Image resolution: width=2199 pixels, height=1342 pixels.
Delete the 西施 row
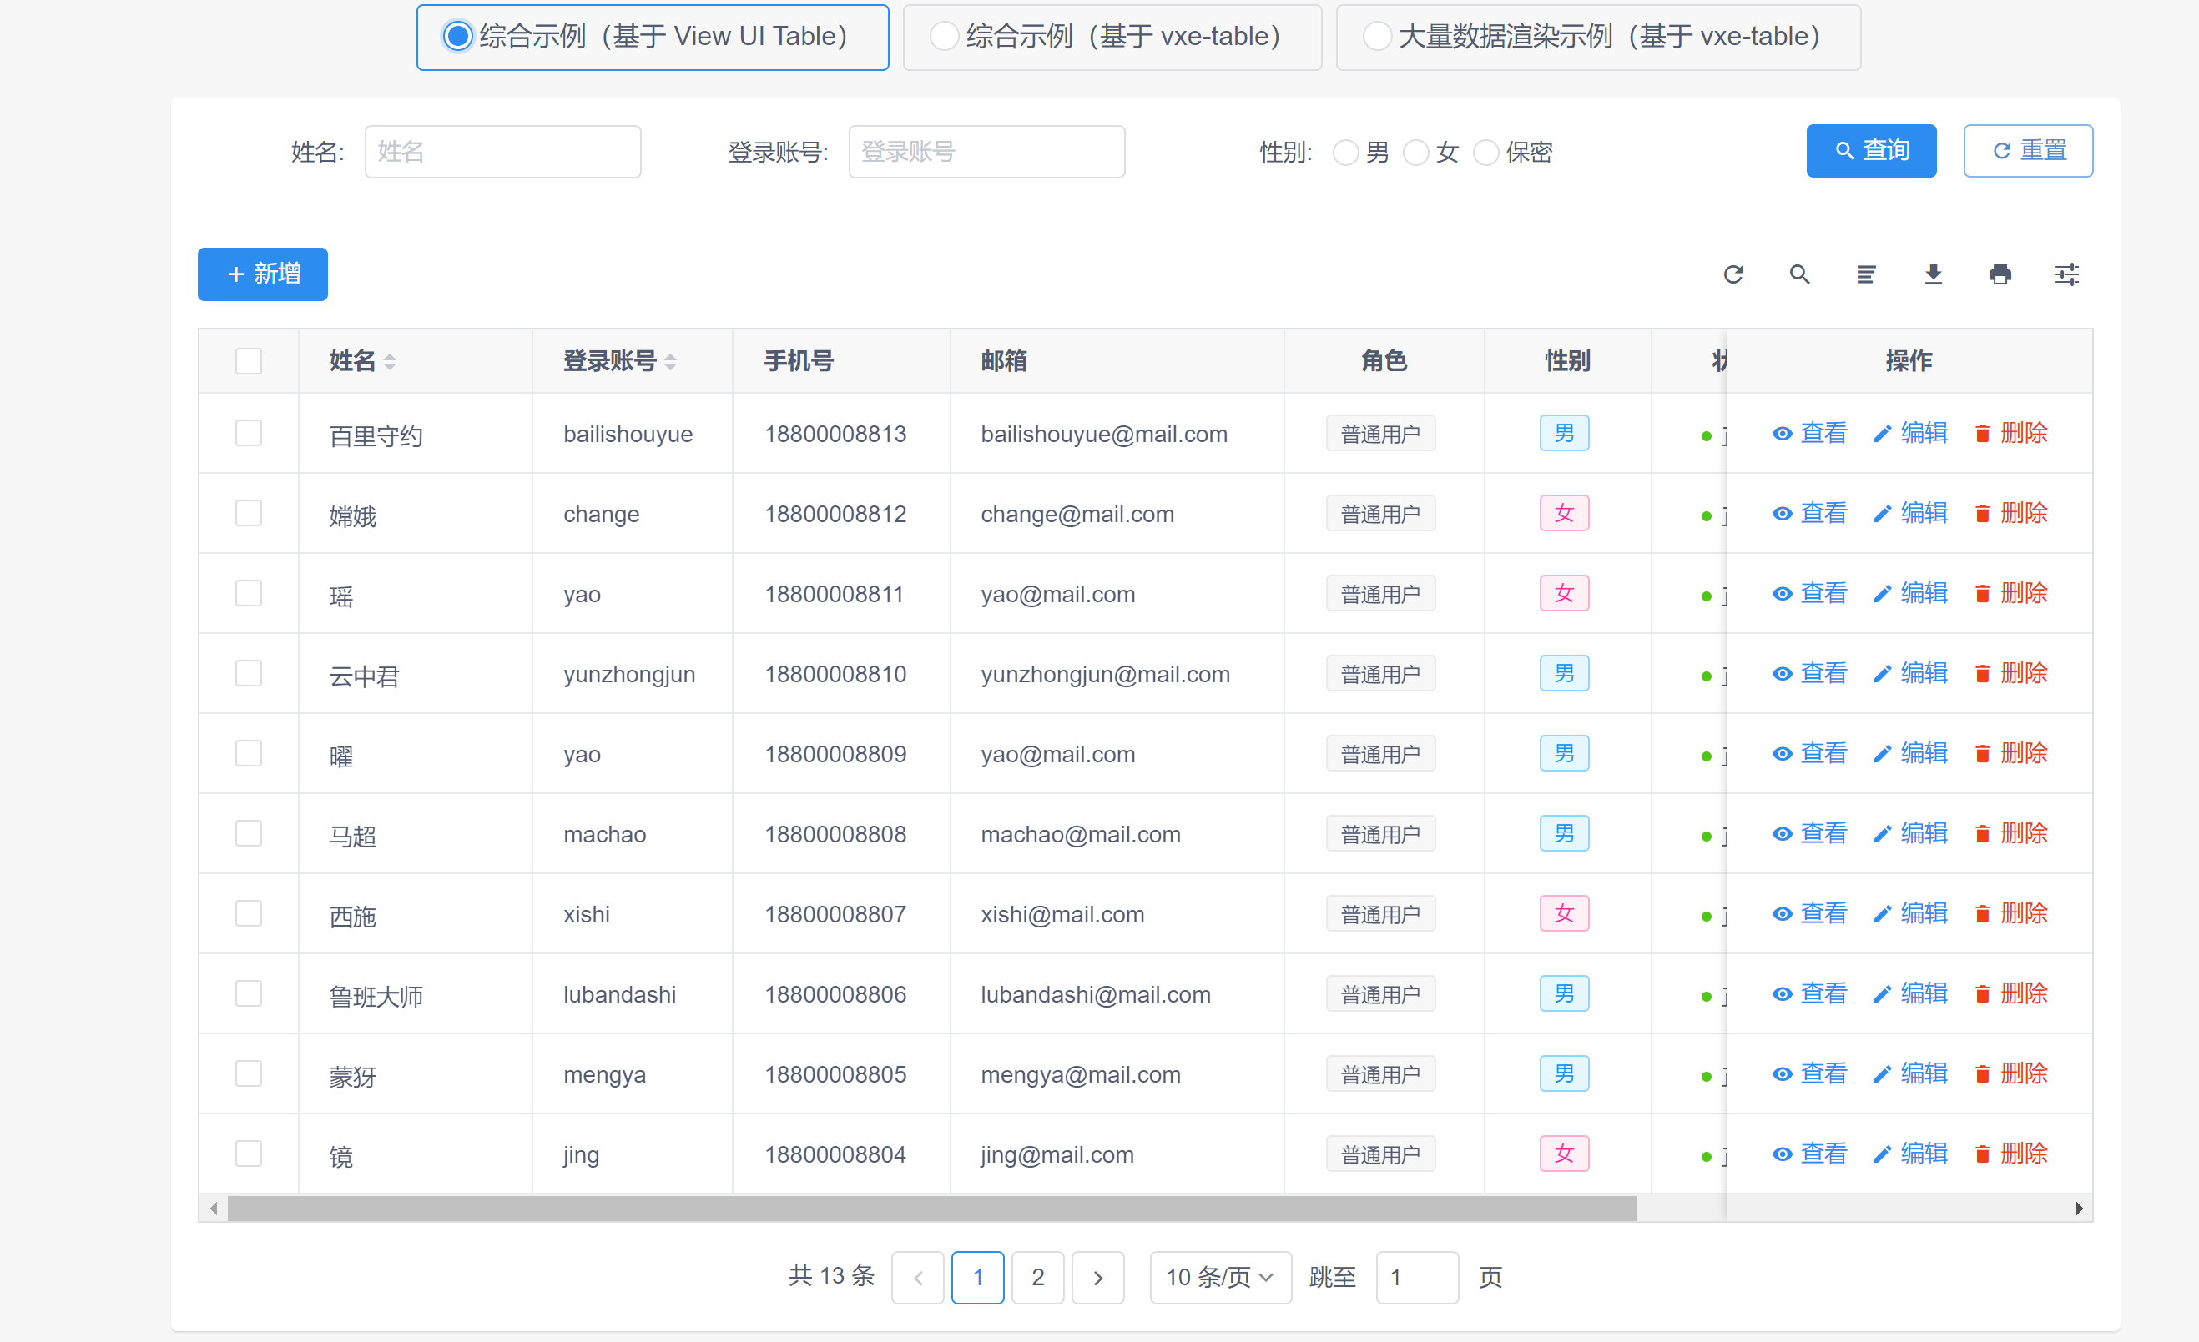(2010, 914)
